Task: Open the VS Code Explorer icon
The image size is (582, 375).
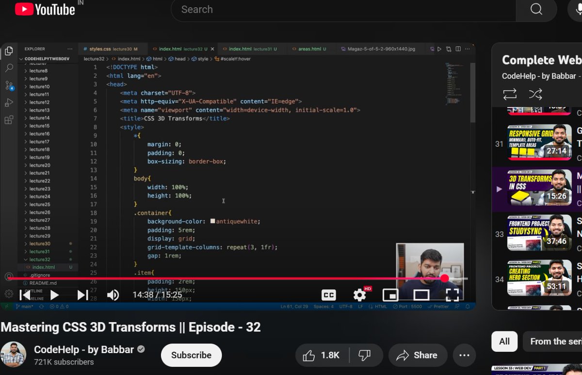Action: pos(9,51)
